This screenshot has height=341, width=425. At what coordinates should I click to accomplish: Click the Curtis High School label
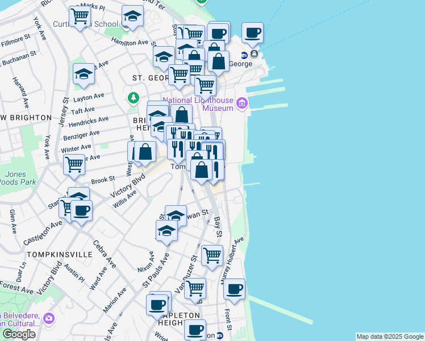pos(86,24)
